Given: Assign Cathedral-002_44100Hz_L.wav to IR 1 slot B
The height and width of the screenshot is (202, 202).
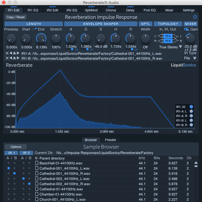Looking at the screenshot, I should pyautogui.click(x=15, y=179).
